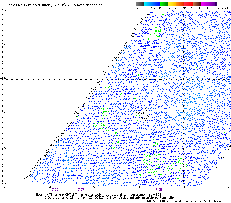Click the '20150427 ascending' date text in title
The image size is (231, 203).
85,5
